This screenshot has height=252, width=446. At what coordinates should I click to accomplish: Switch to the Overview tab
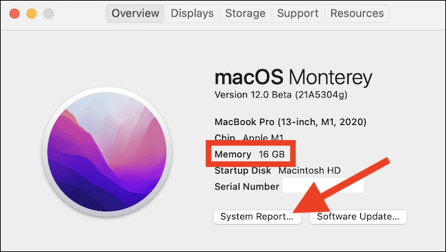point(135,13)
